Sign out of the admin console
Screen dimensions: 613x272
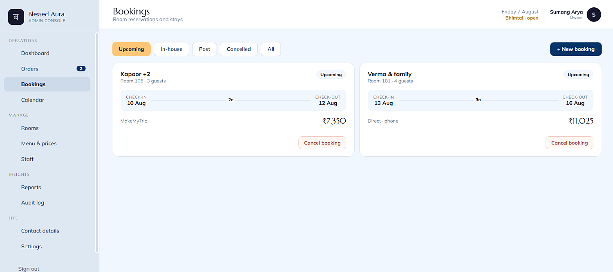pos(29,269)
